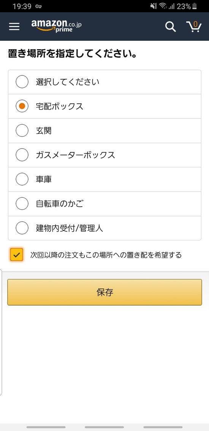Choose the ガスメーターボックス option
209x431 pixels.
point(104,155)
